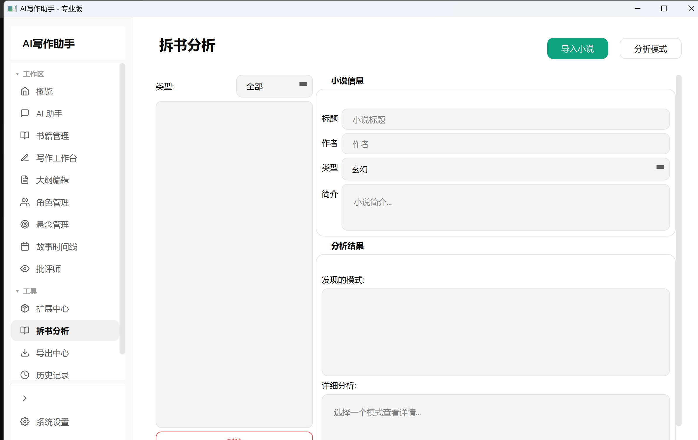Image resolution: width=698 pixels, height=440 pixels.
Task: Click the app icon in the title bar
Action: click(12, 8)
